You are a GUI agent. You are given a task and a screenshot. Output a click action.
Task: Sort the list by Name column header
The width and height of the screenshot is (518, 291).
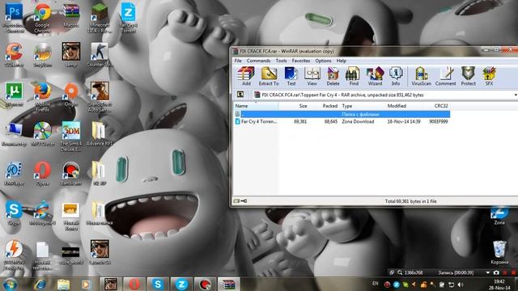coord(257,106)
